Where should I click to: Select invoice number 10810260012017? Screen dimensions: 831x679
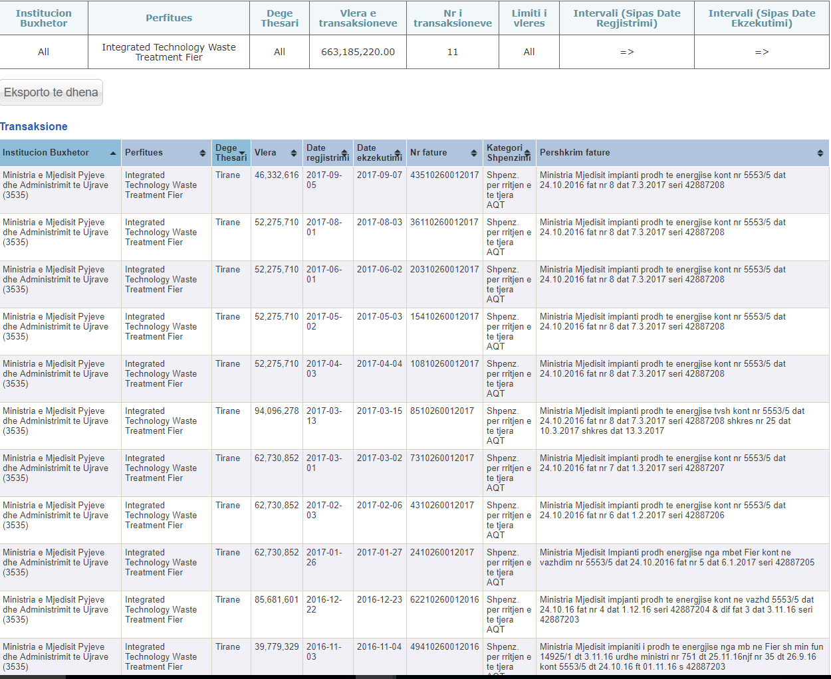445,364
